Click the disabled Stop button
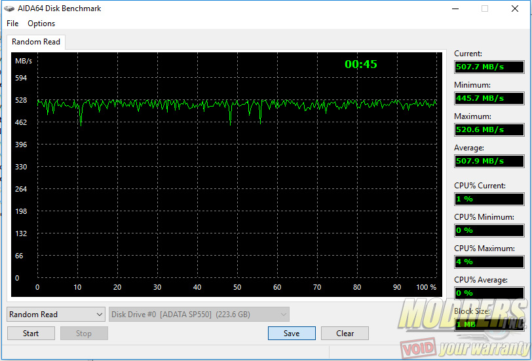This screenshot has height=361, width=532. 84,334
